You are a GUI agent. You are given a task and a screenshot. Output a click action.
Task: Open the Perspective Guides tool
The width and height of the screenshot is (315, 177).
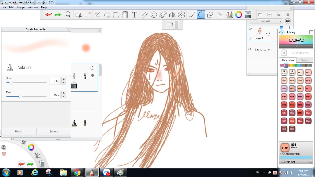coord(172,15)
